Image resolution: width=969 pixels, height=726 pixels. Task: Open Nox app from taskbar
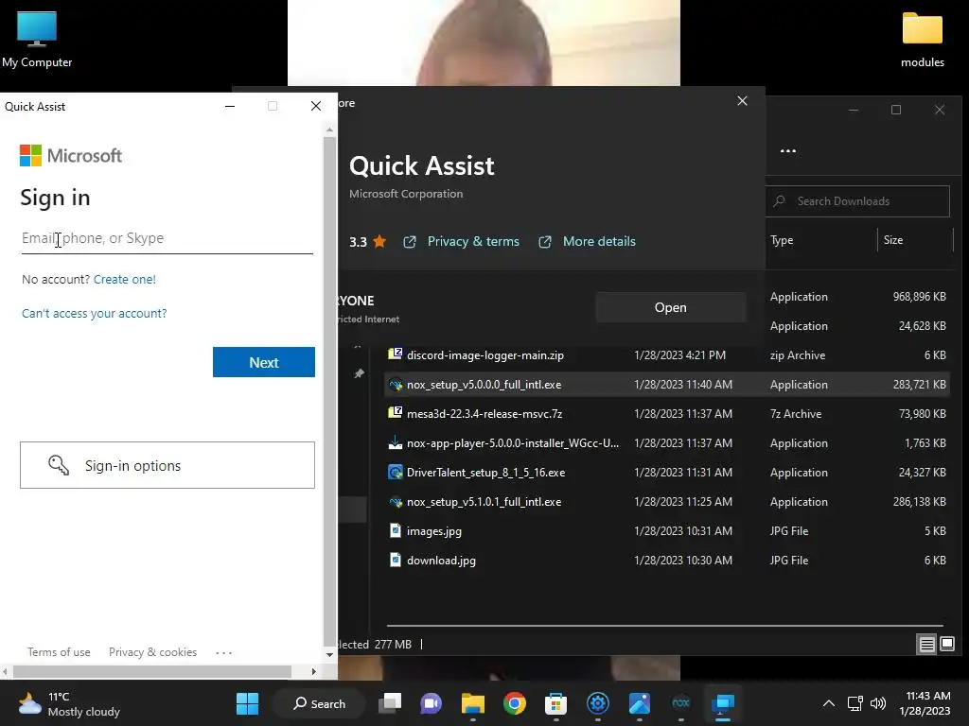click(681, 703)
